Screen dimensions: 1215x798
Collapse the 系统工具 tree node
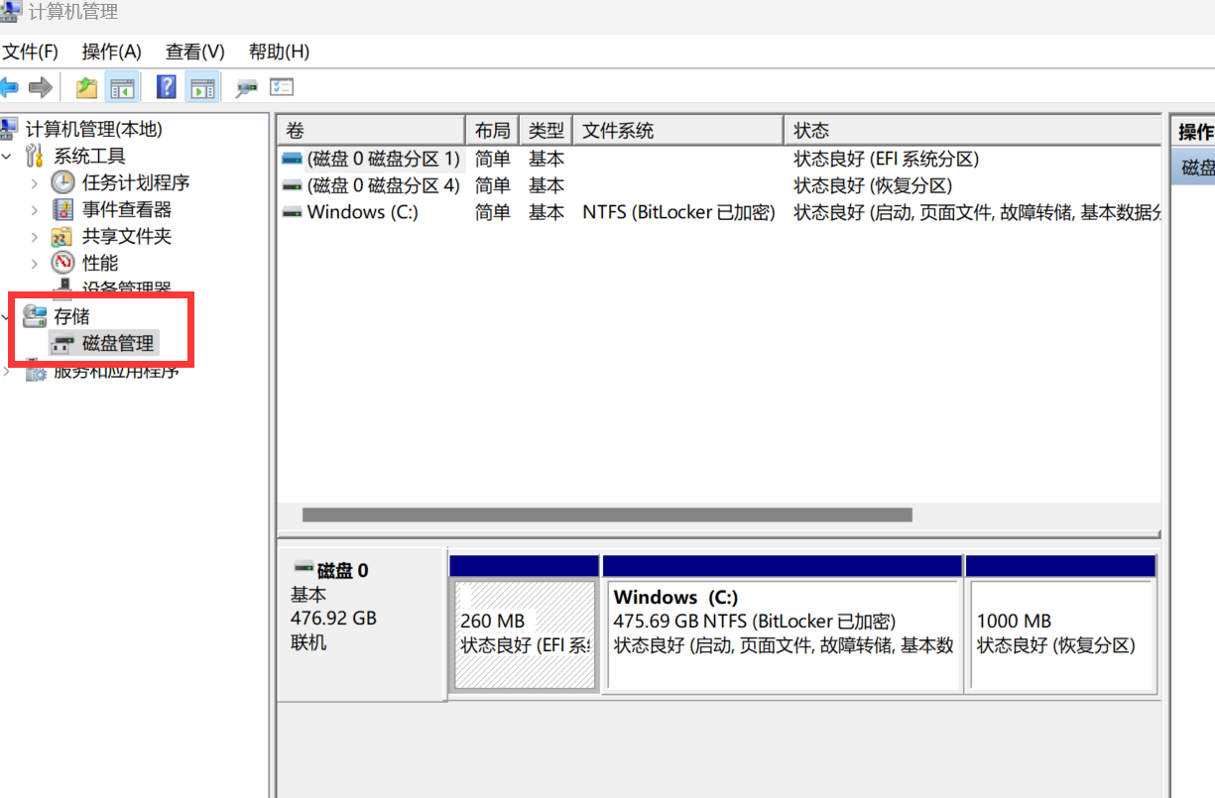tap(8, 157)
